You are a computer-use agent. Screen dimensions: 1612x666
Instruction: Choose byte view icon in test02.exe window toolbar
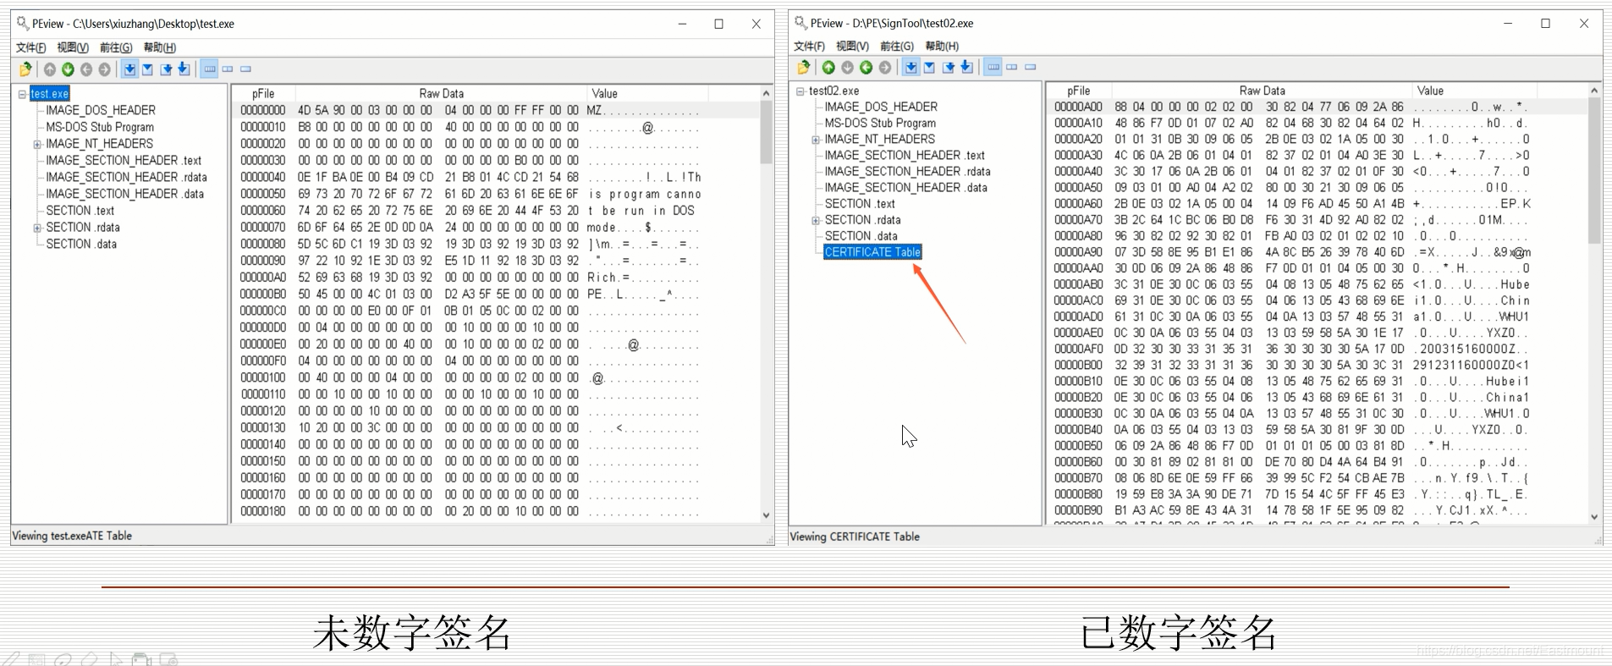click(x=993, y=67)
